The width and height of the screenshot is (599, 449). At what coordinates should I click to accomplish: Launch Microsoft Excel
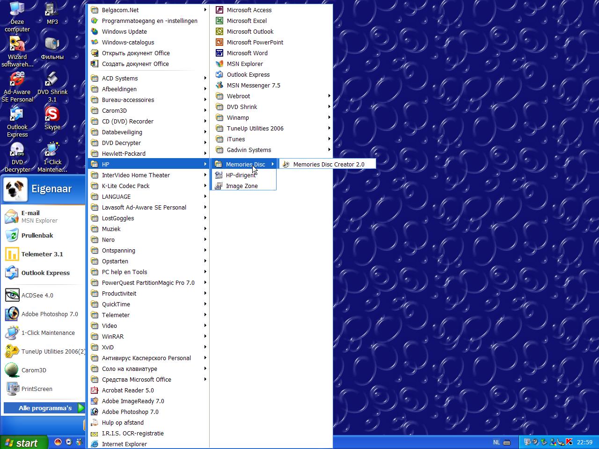tap(271, 21)
